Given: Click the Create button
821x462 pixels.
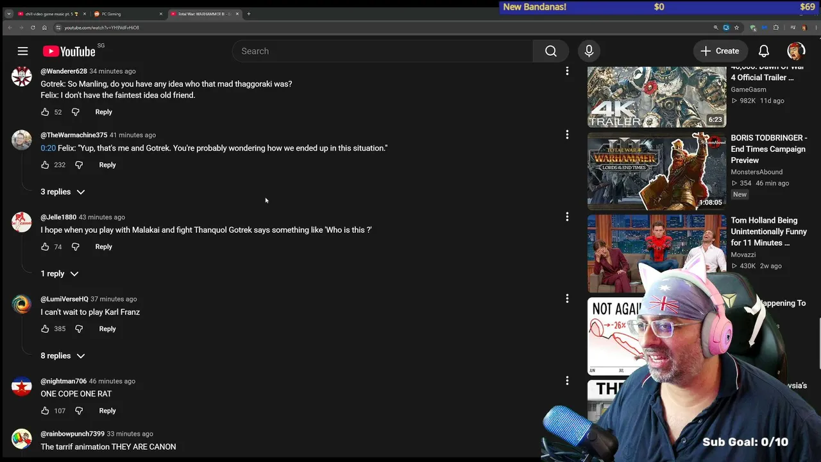Looking at the screenshot, I should (720, 51).
